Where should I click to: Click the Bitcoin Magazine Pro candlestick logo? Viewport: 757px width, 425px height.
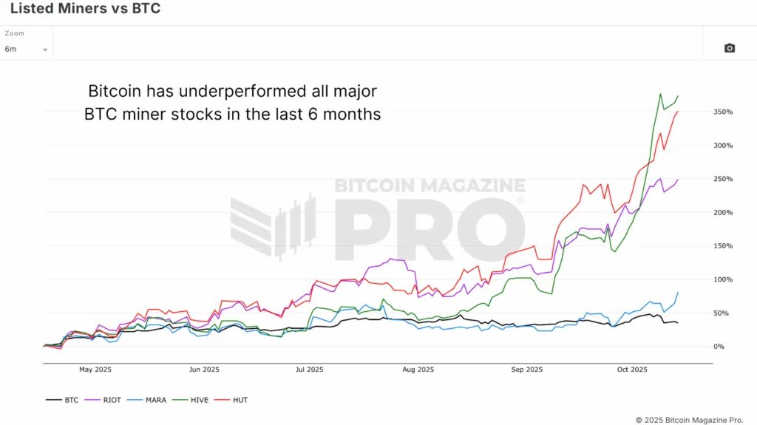[273, 227]
